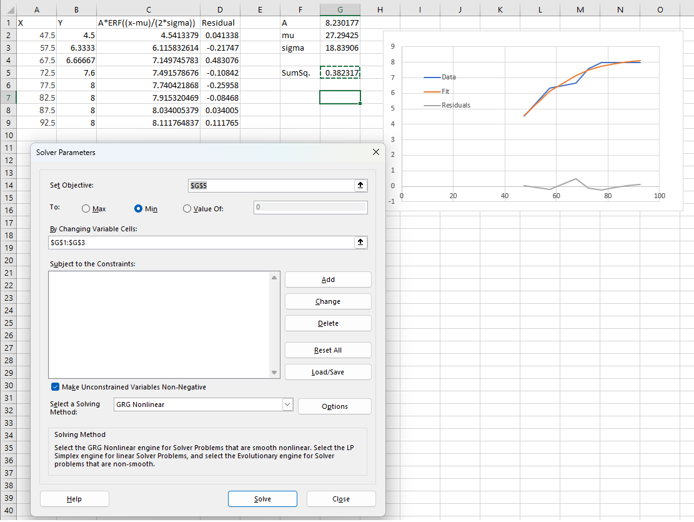The height and width of the screenshot is (522, 694).
Task: Click the Value Of input field
Action: (310, 207)
